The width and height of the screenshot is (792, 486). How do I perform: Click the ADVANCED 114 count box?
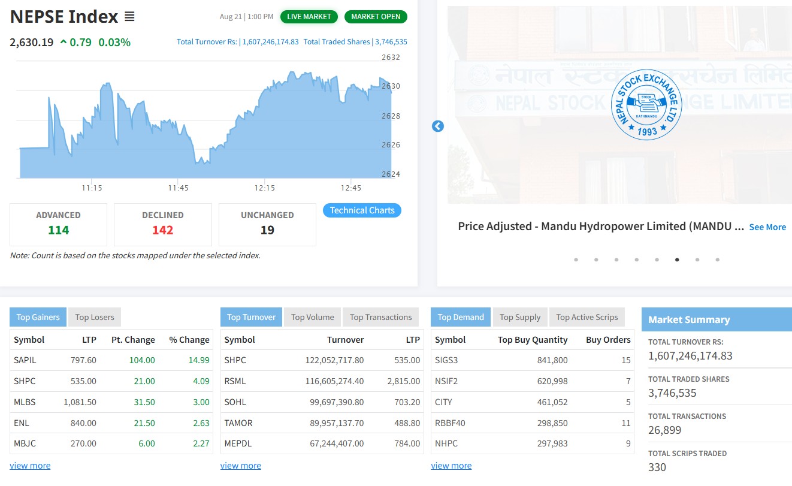(x=58, y=224)
